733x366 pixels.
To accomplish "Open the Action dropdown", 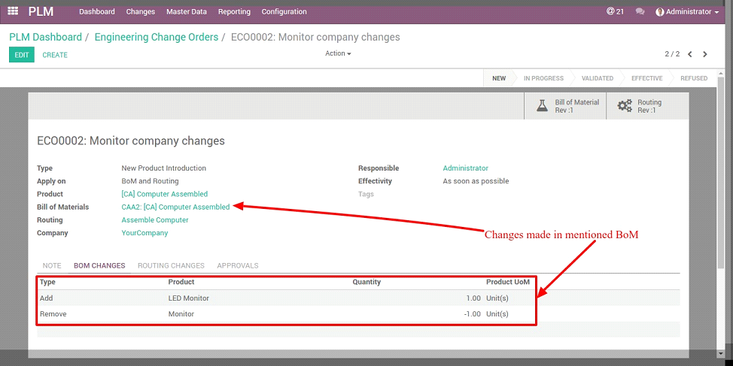I will click(x=338, y=53).
